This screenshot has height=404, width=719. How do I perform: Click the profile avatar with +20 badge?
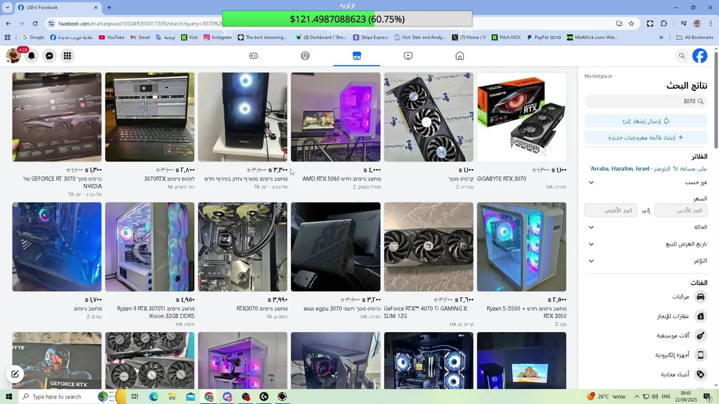click(13, 56)
